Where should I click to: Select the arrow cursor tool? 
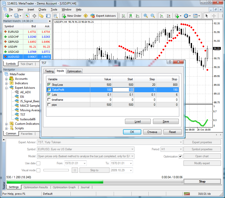pos(207,16)
